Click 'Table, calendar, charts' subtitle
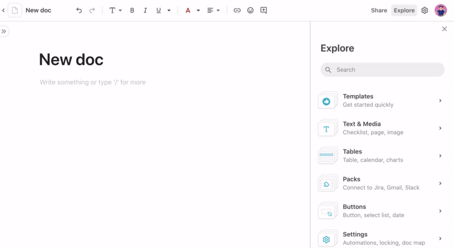The image size is (454, 248). click(x=373, y=160)
